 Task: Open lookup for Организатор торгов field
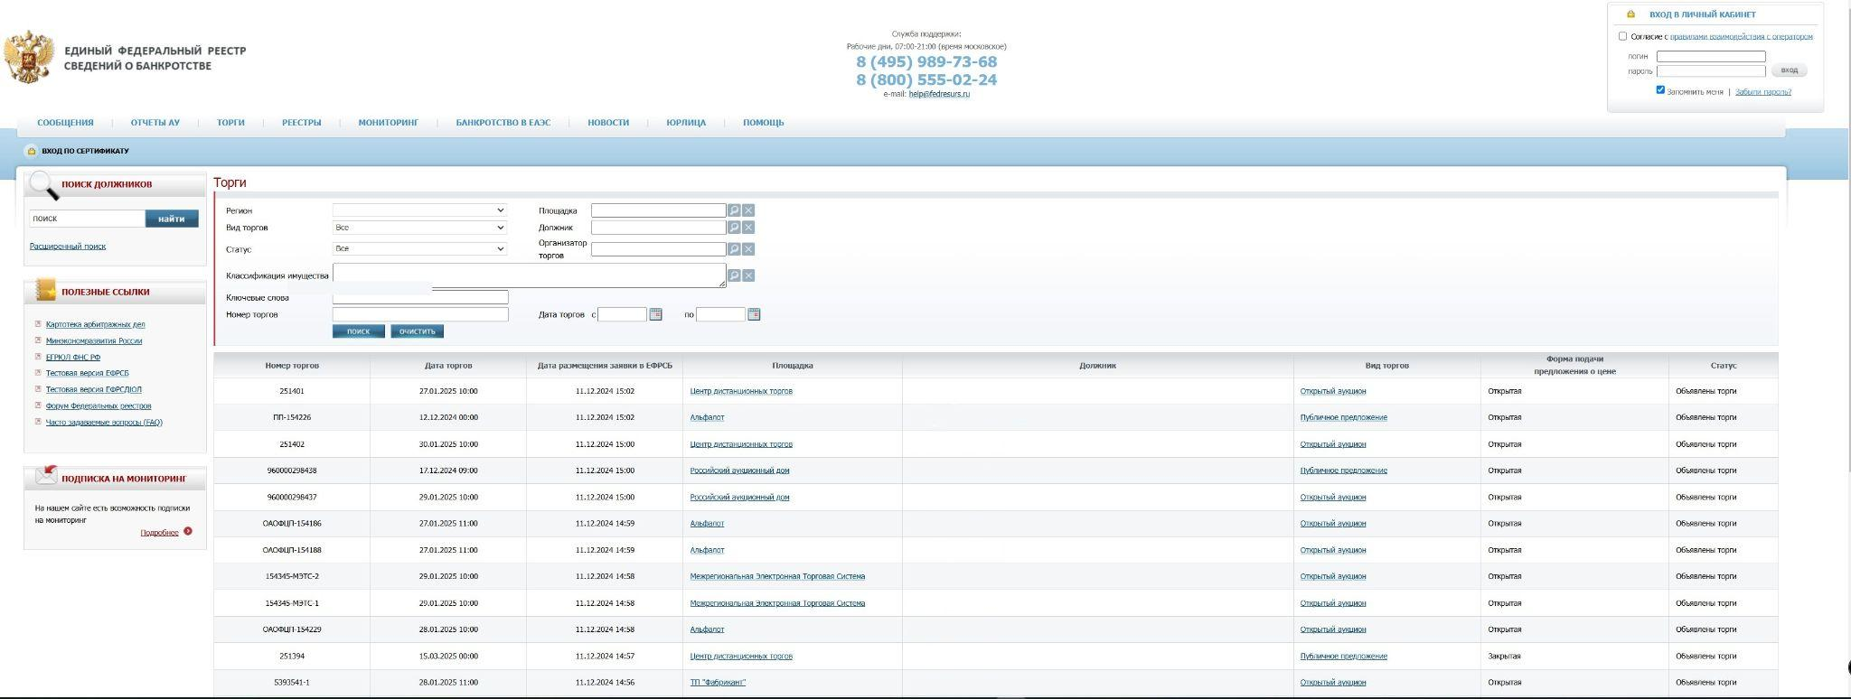point(734,249)
